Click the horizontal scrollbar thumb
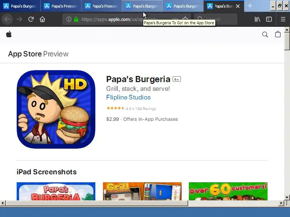The width and height of the screenshot is (290, 217). coord(97,203)
